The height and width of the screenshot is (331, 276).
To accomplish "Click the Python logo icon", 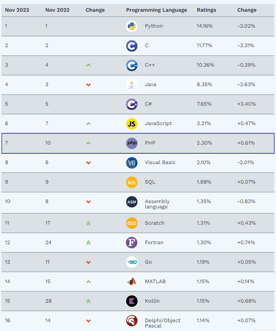I will click(132, 26).
